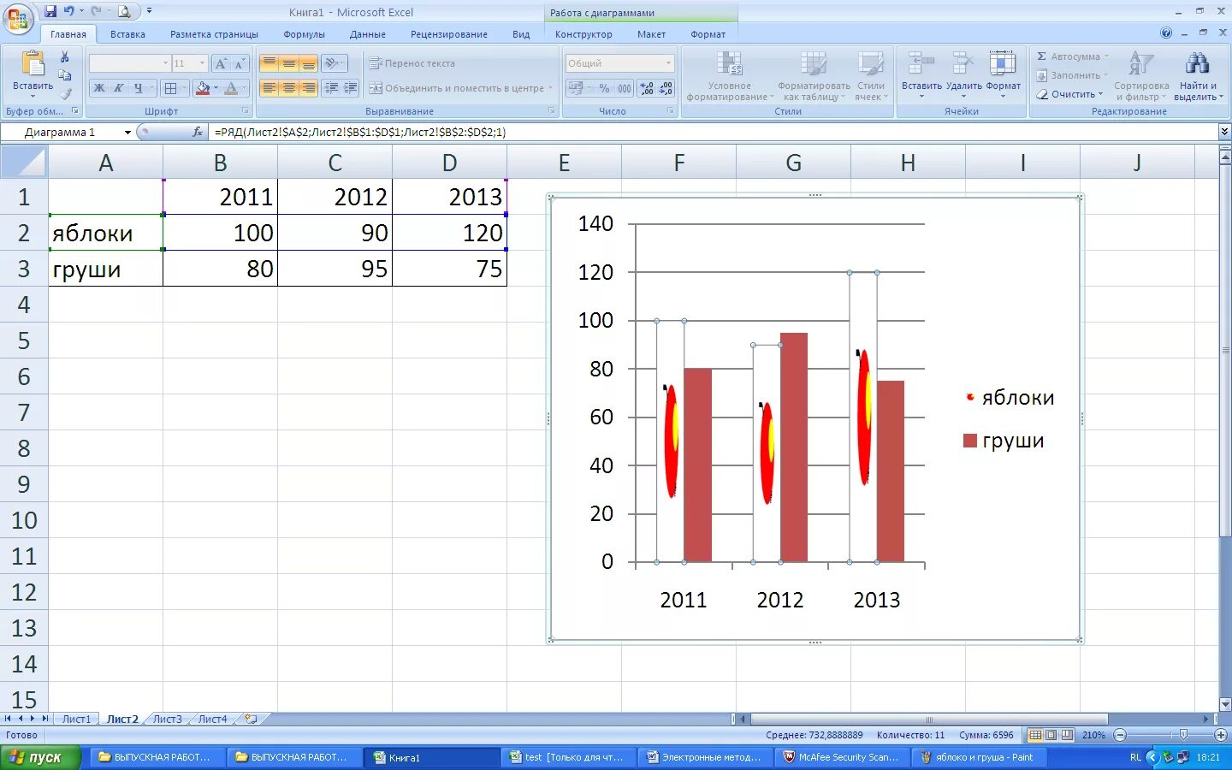Decrease decimal places

(666, 88)
